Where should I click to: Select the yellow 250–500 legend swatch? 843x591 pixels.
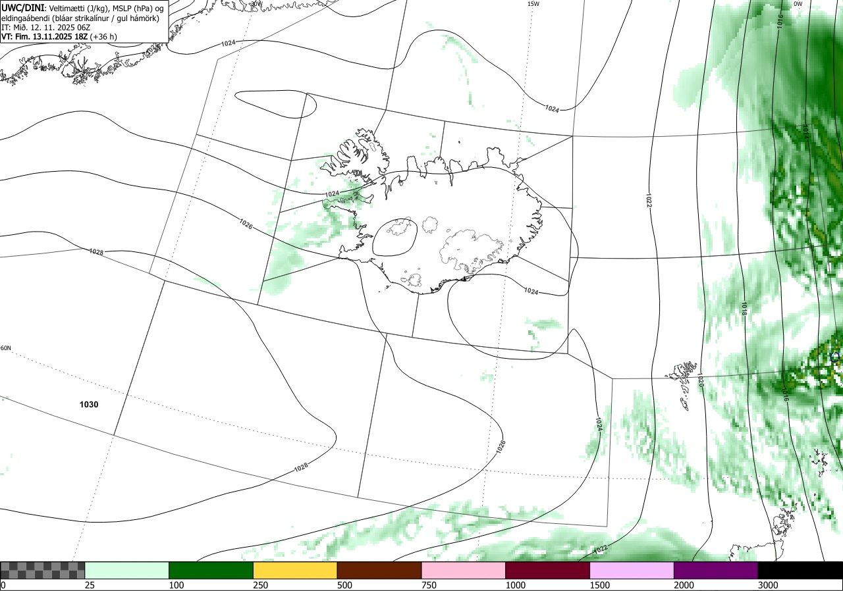pos(295,570)
